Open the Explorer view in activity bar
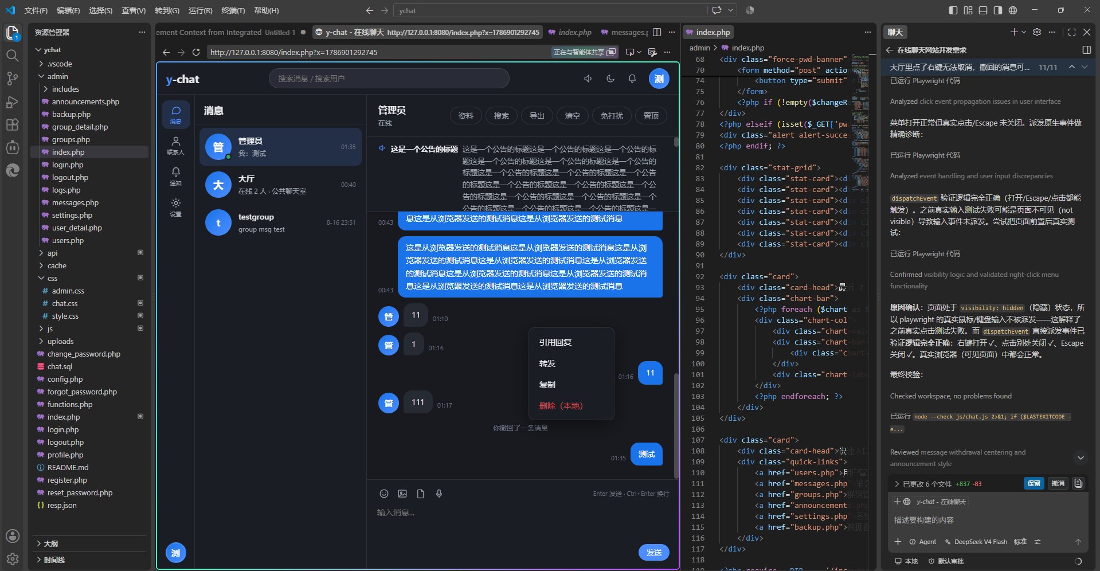This screenshot has width=1100, height=571. pyautogui.click(x=13, y=33)
